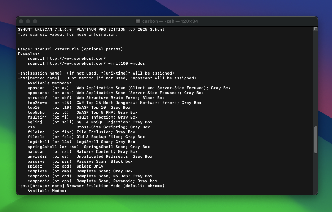Click the 'Available Modes:' line
Viewport: 332px width, 212px height.
click(x=47, y=191)
